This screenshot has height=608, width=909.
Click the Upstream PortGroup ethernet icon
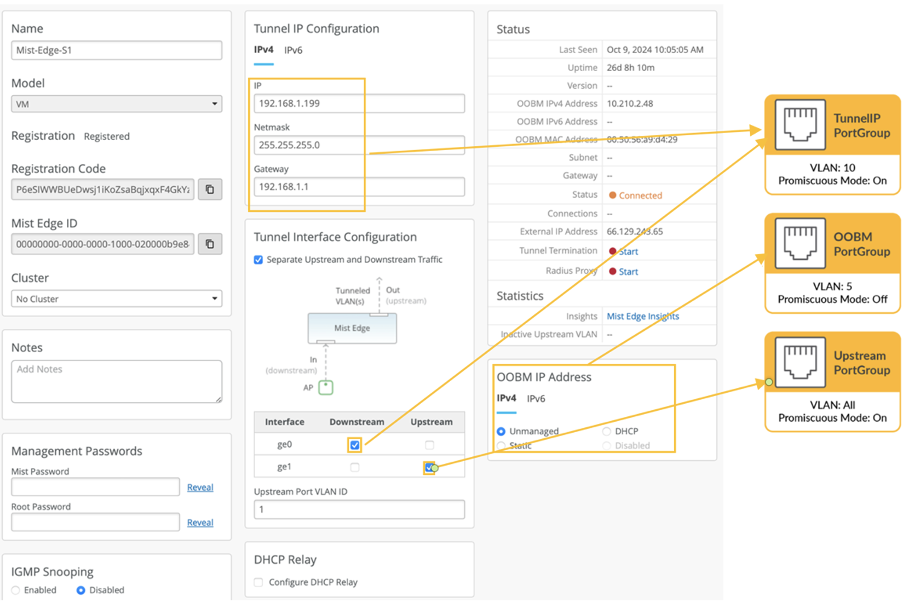800,362
